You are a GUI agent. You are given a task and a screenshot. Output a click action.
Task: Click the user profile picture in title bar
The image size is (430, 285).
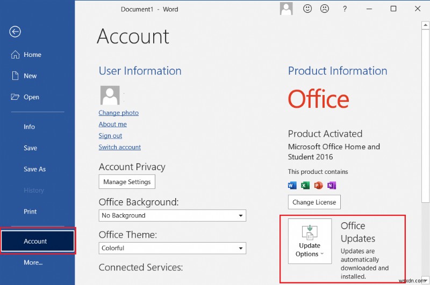point(287,9)
